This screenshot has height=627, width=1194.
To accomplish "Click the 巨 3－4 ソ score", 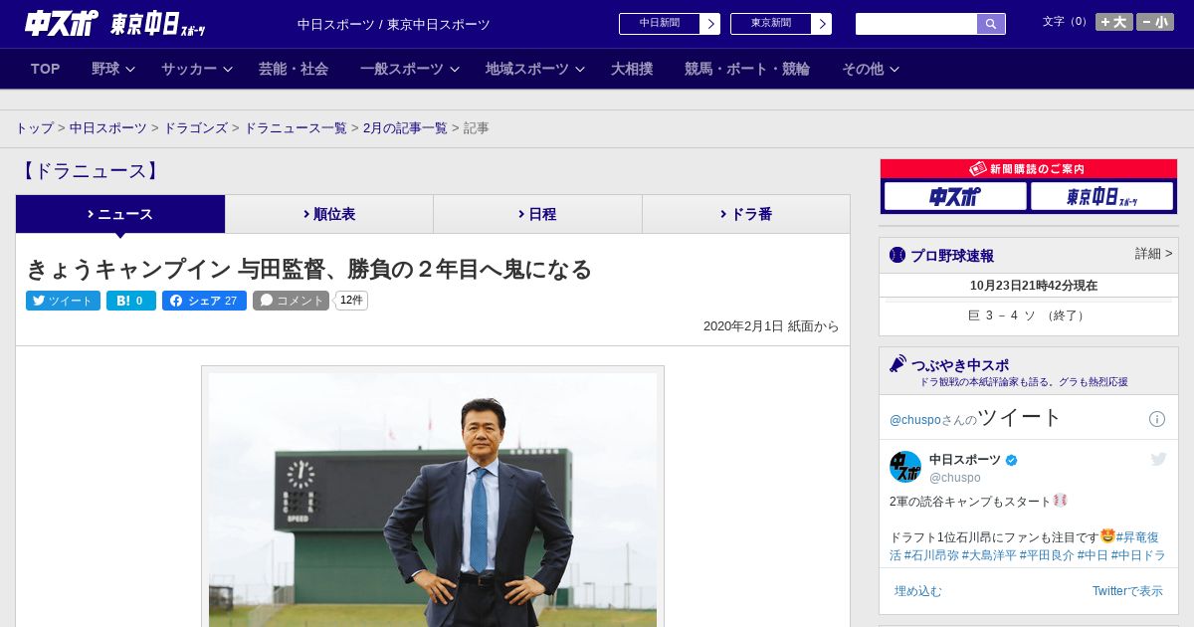I will (1028, 315).
